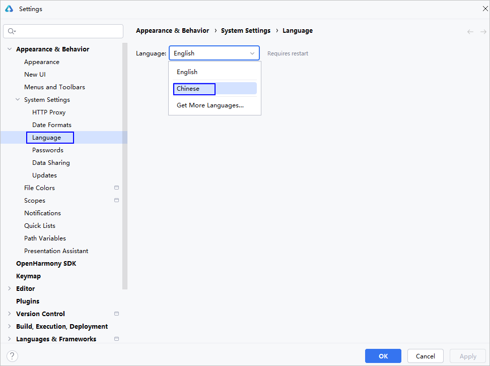Expand the Editor settings node
The width and height of the screenshot is (490, 366).
[10, 288]
